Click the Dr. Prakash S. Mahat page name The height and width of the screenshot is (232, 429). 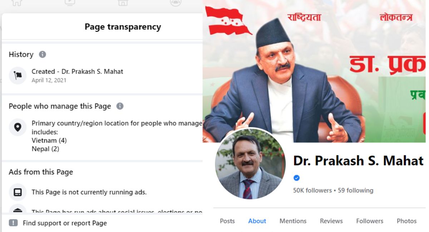358,161
